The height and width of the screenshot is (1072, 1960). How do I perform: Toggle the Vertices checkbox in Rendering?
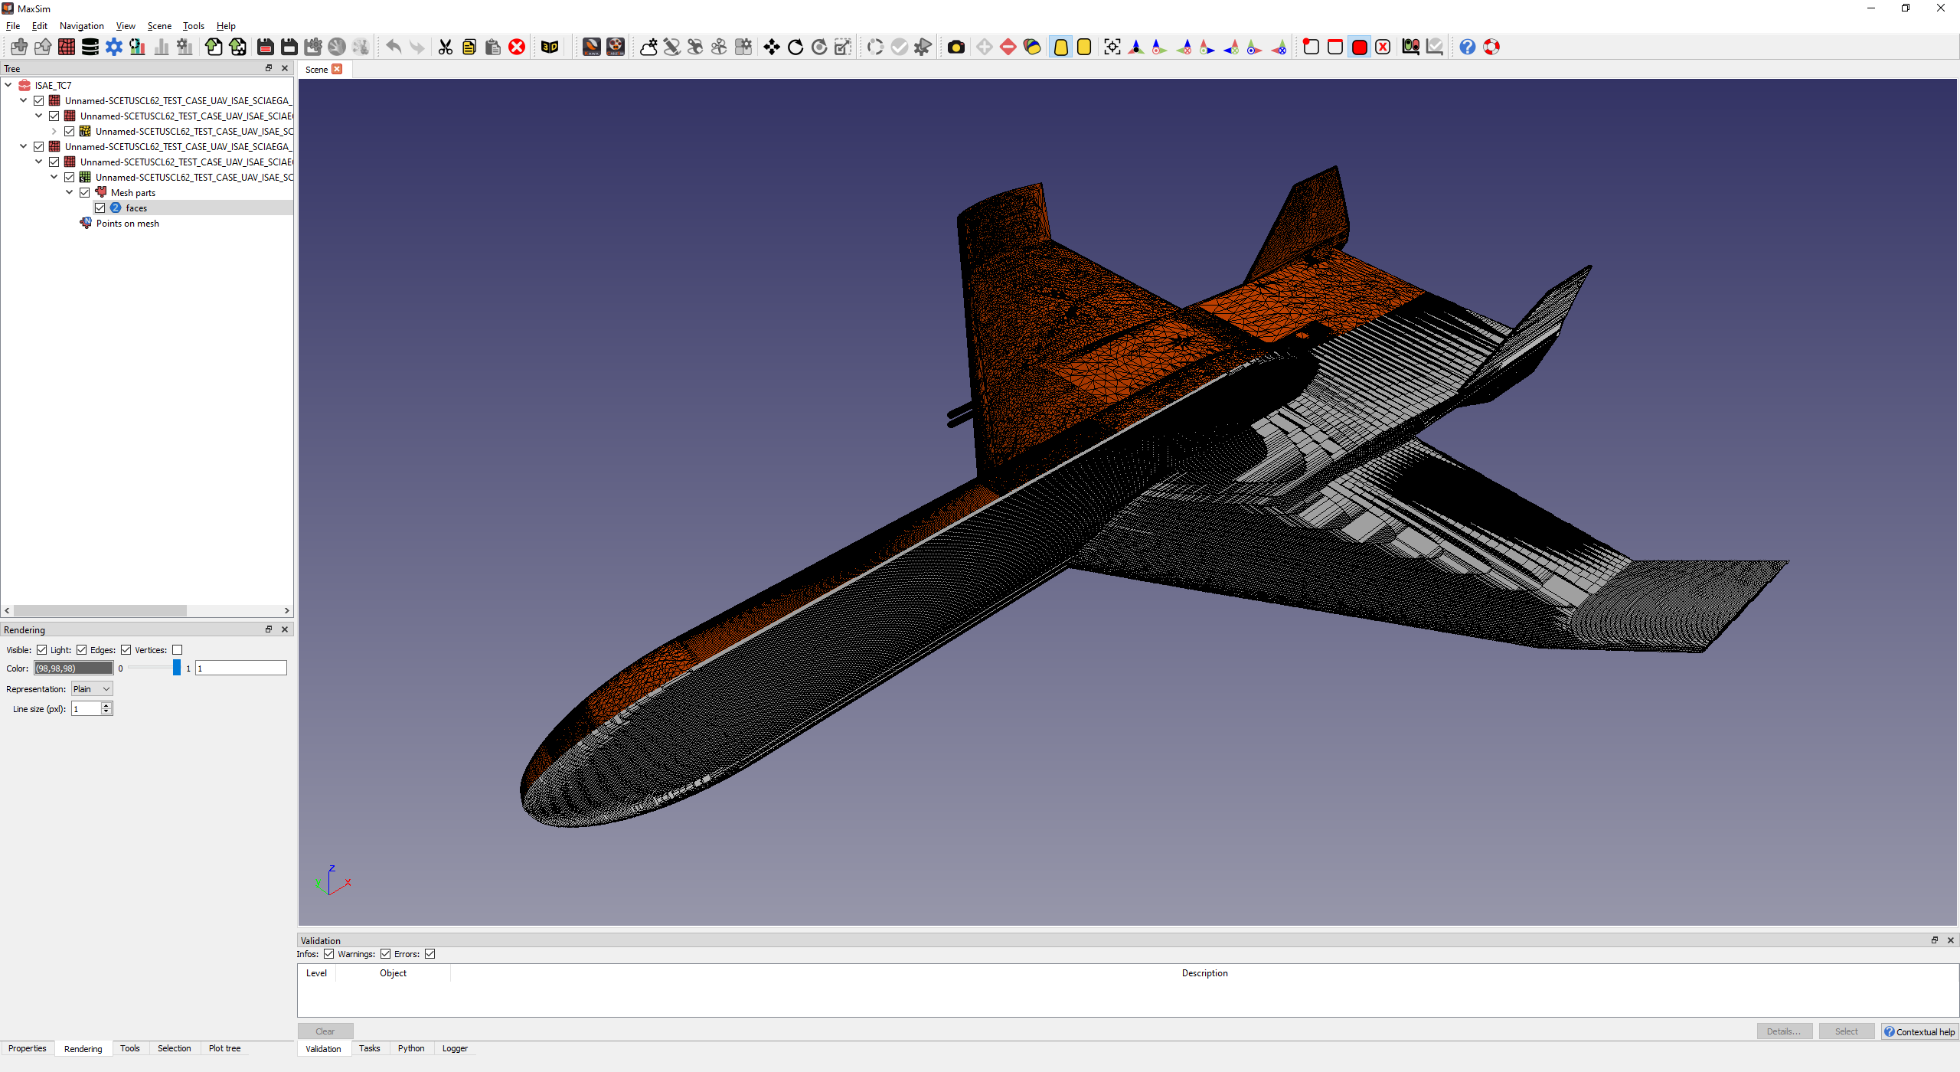[x=178, y=649]
